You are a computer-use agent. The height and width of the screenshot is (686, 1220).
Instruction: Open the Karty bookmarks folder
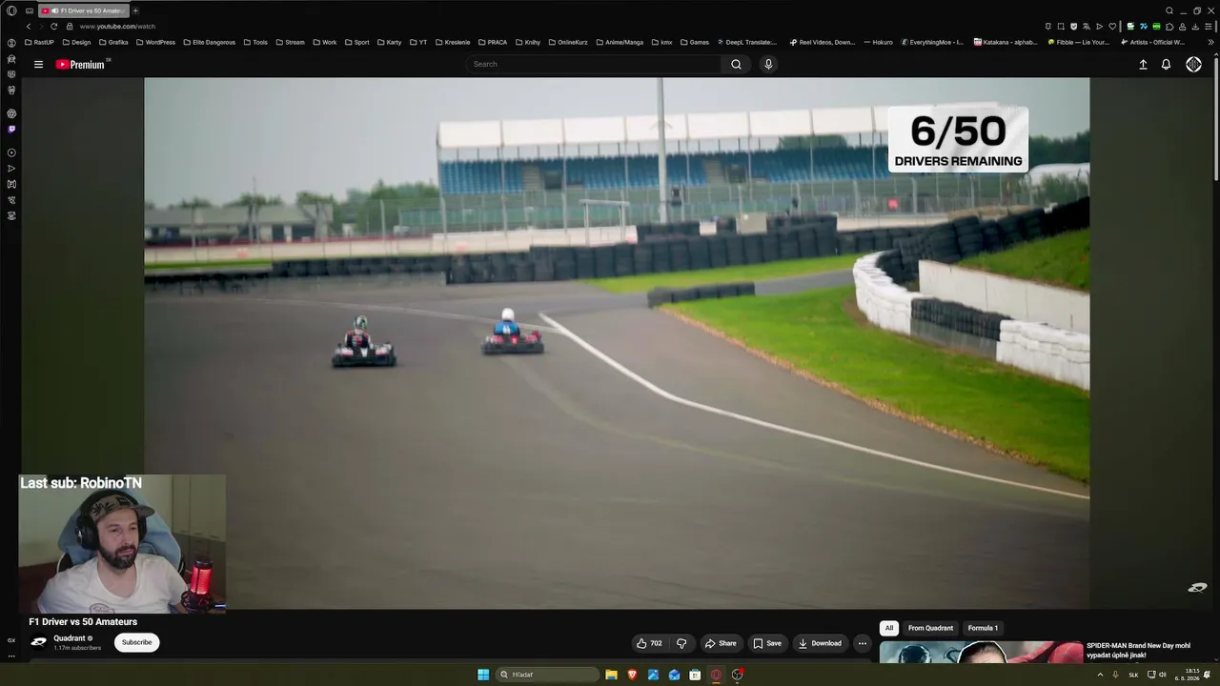[389, 42]
